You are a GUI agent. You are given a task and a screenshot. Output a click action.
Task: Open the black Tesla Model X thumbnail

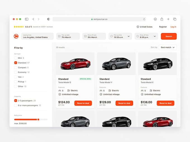tap(158, 64)
